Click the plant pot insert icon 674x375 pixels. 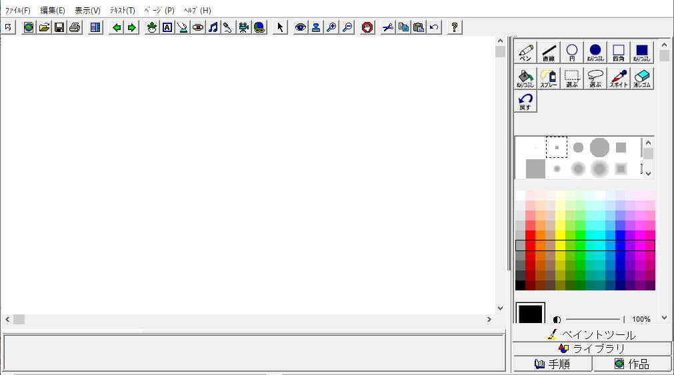(152, 27)
